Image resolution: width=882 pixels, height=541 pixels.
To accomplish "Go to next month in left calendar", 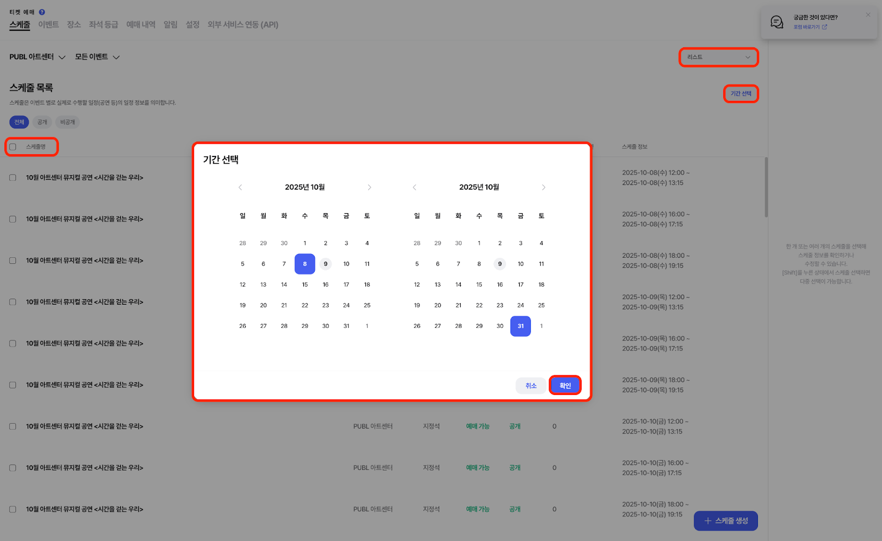I will (369, 187).
